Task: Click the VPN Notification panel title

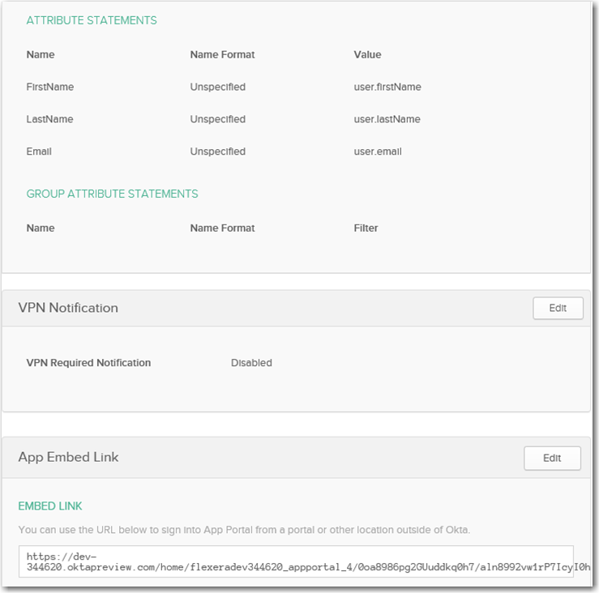Action: [68, 308]
